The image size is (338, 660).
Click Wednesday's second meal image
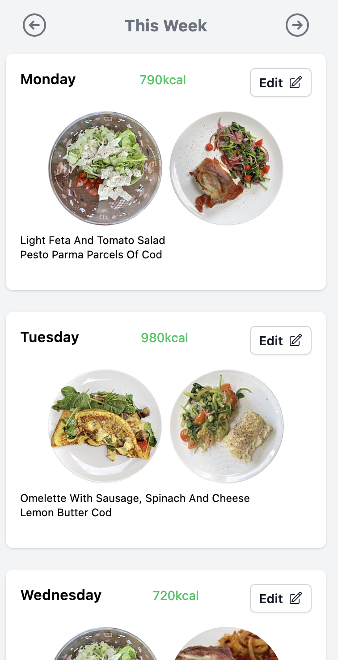[x=227, y=645]
